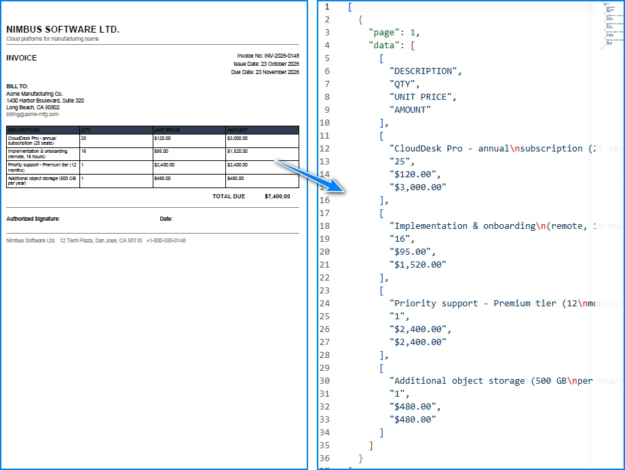Click the INVOICE title on the document
The width and height of the screenshot is (625, 470).
(22, 58)
